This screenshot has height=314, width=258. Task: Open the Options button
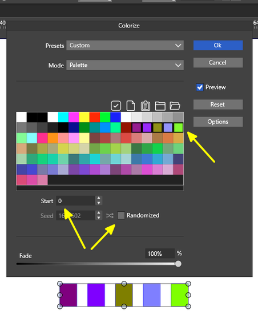(x=218, y=122)
